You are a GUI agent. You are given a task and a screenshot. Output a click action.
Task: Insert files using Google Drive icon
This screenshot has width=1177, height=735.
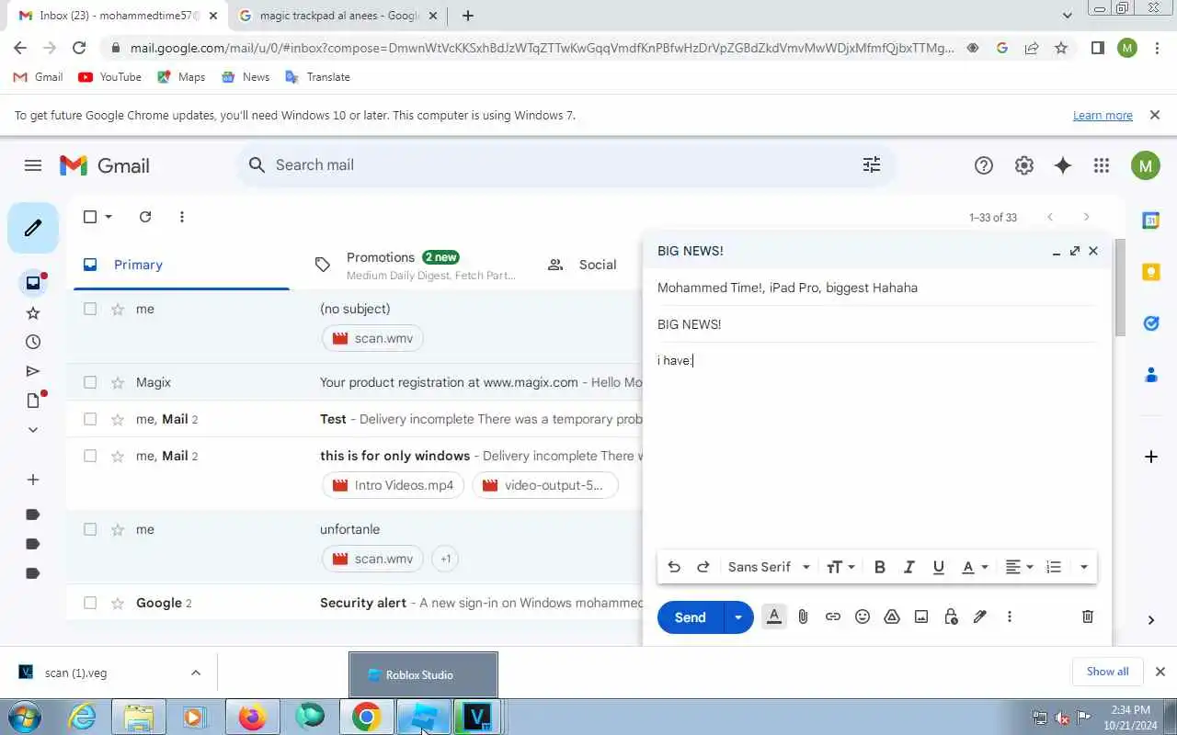pos(892,616)
